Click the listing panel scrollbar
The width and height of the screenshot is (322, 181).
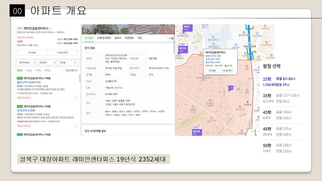pyautogui.click(x=80, y=79)
